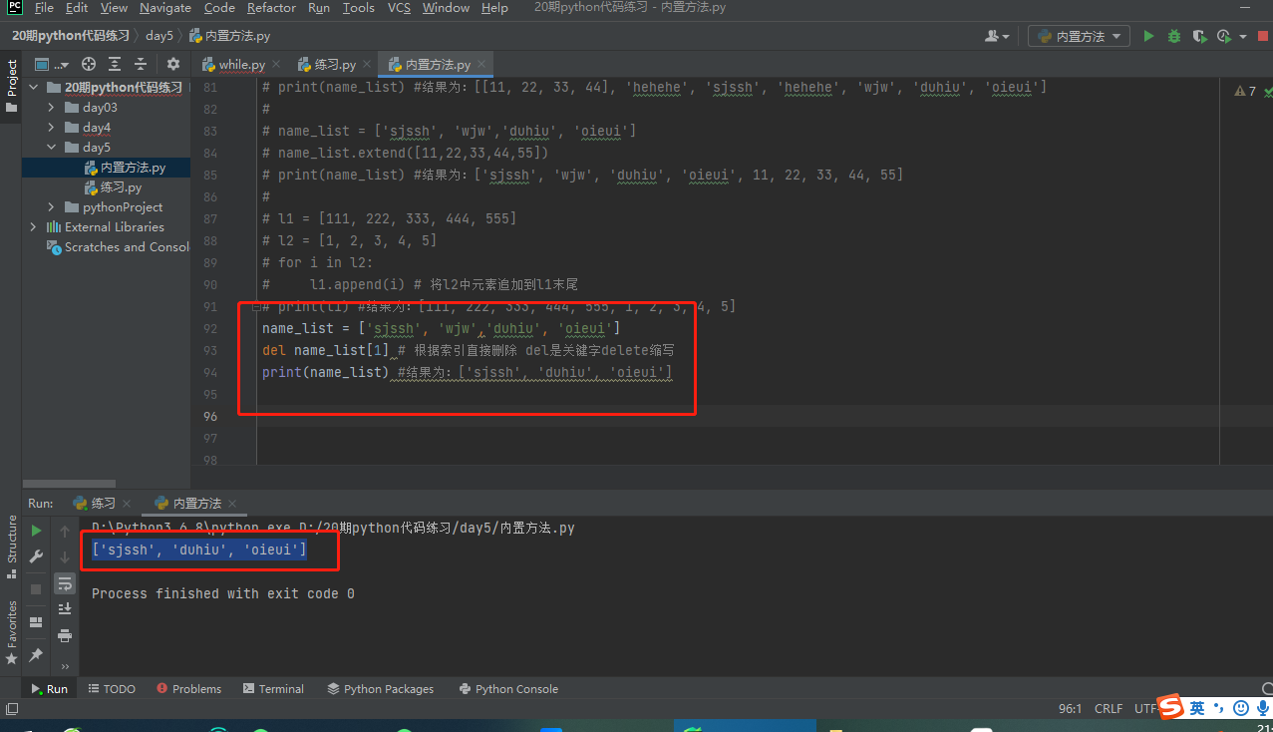Expand the day03 folder
This screenshot has height=732, width=1273.
coord(52,108)
